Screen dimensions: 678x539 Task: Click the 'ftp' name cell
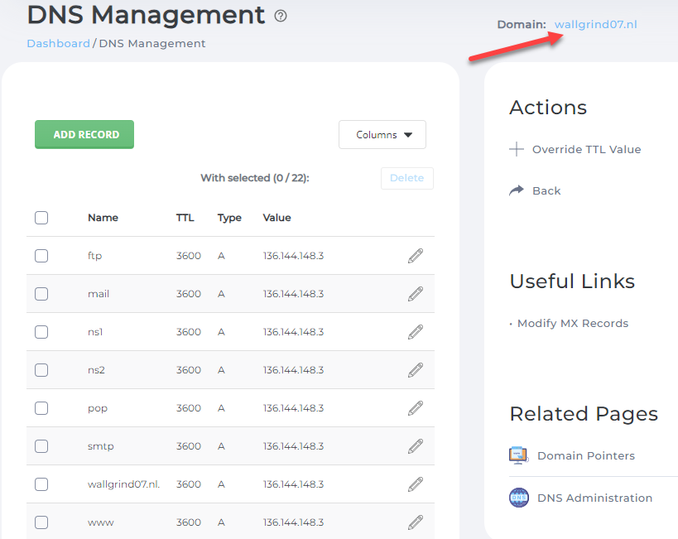[x=94, y=256]
